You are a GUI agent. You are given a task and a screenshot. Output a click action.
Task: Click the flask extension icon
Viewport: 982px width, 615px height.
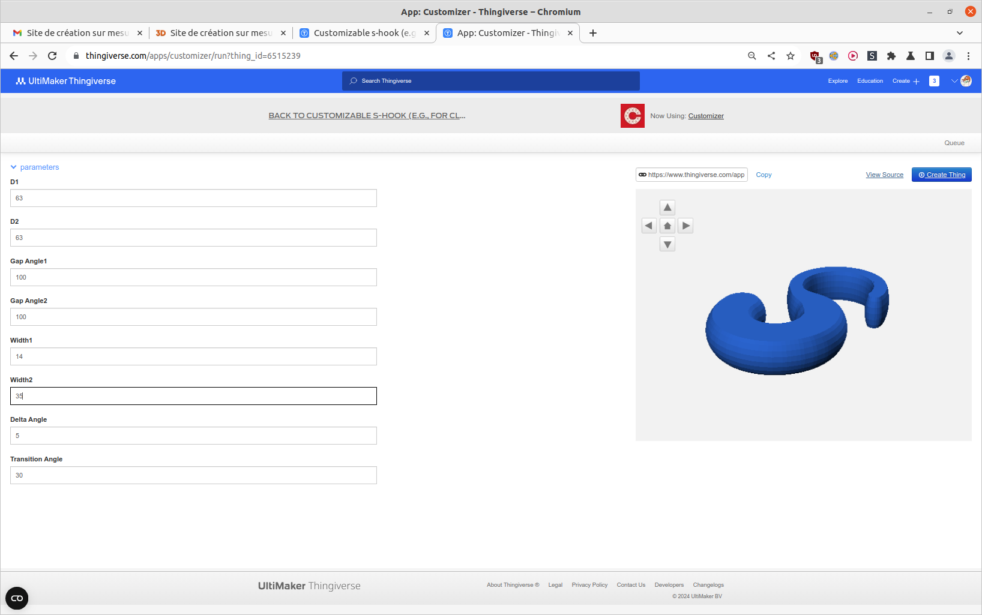(911, 56)
